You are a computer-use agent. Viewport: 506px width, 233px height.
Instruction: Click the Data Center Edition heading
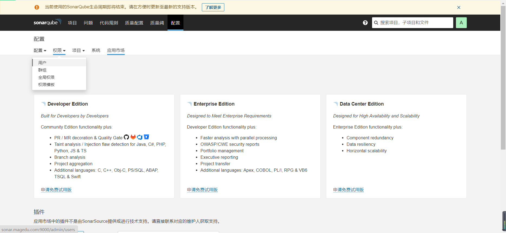coord(362,104)
